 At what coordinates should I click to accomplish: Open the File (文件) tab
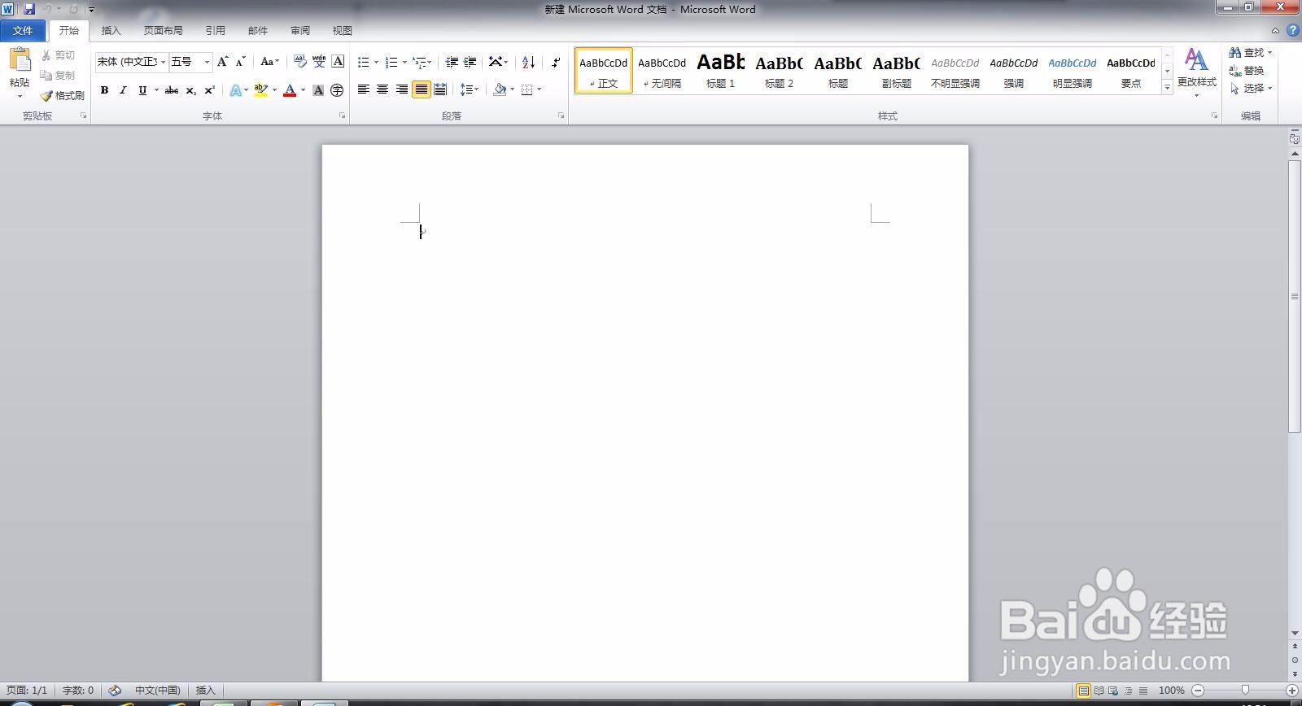[x=23, y=31]
